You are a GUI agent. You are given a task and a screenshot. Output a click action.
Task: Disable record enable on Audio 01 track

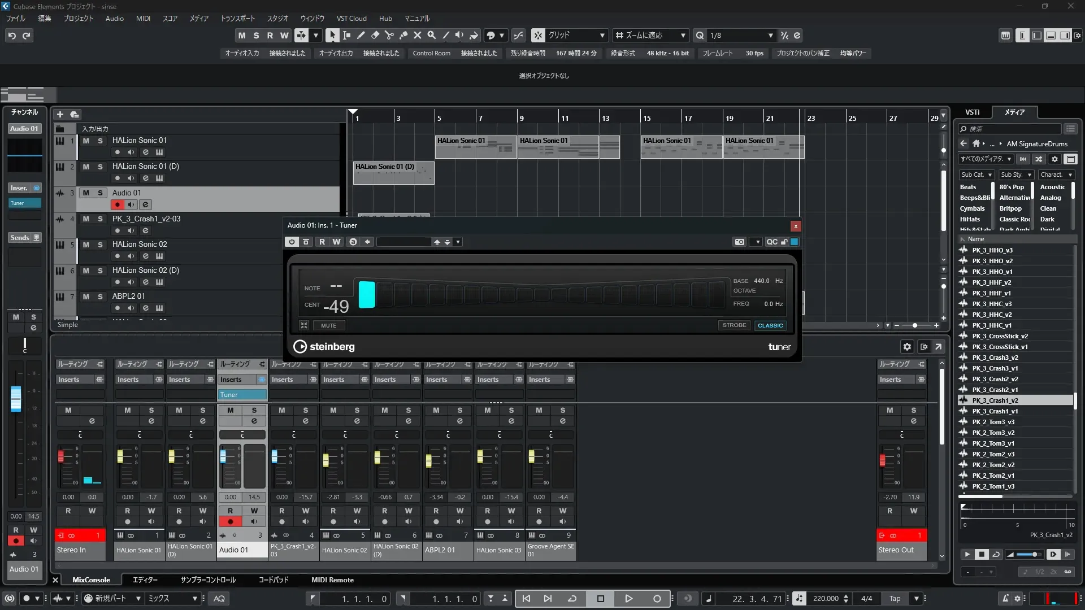(x=118, y=204)
